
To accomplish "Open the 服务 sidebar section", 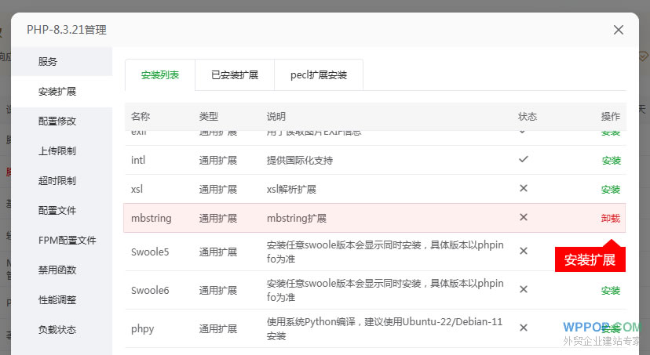I will [62, 62].
